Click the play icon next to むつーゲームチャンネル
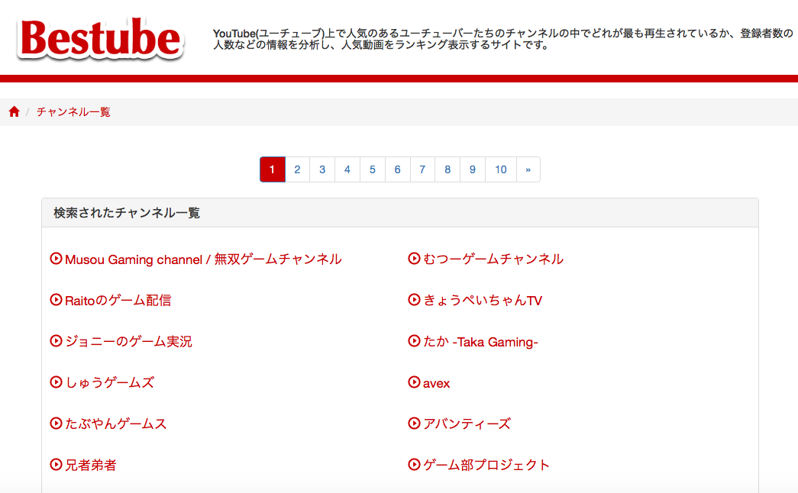798x493 pixels. [x=412, y=259]
